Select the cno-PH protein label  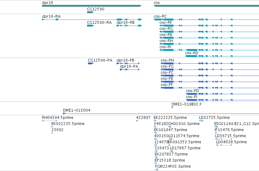coord(167,60)
